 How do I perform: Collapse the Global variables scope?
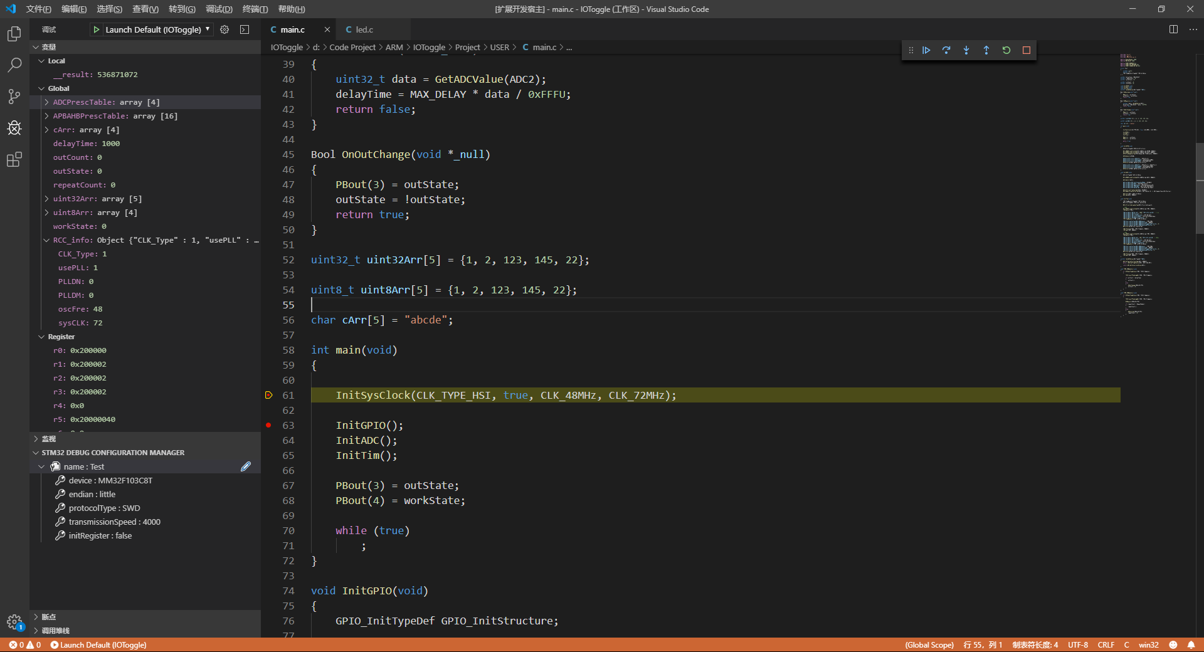tap(41, 88)
